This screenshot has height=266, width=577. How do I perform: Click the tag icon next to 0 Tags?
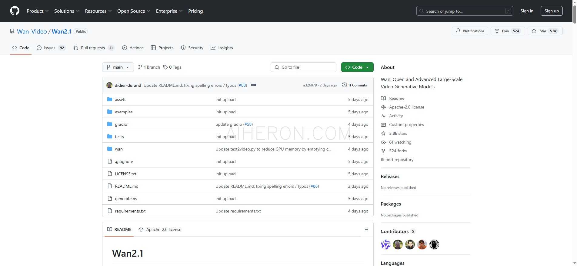[x=165, y=67]
